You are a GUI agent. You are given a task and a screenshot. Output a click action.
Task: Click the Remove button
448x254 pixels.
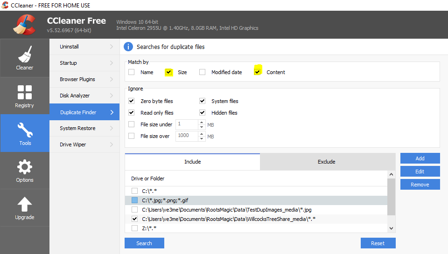point(420,185)
